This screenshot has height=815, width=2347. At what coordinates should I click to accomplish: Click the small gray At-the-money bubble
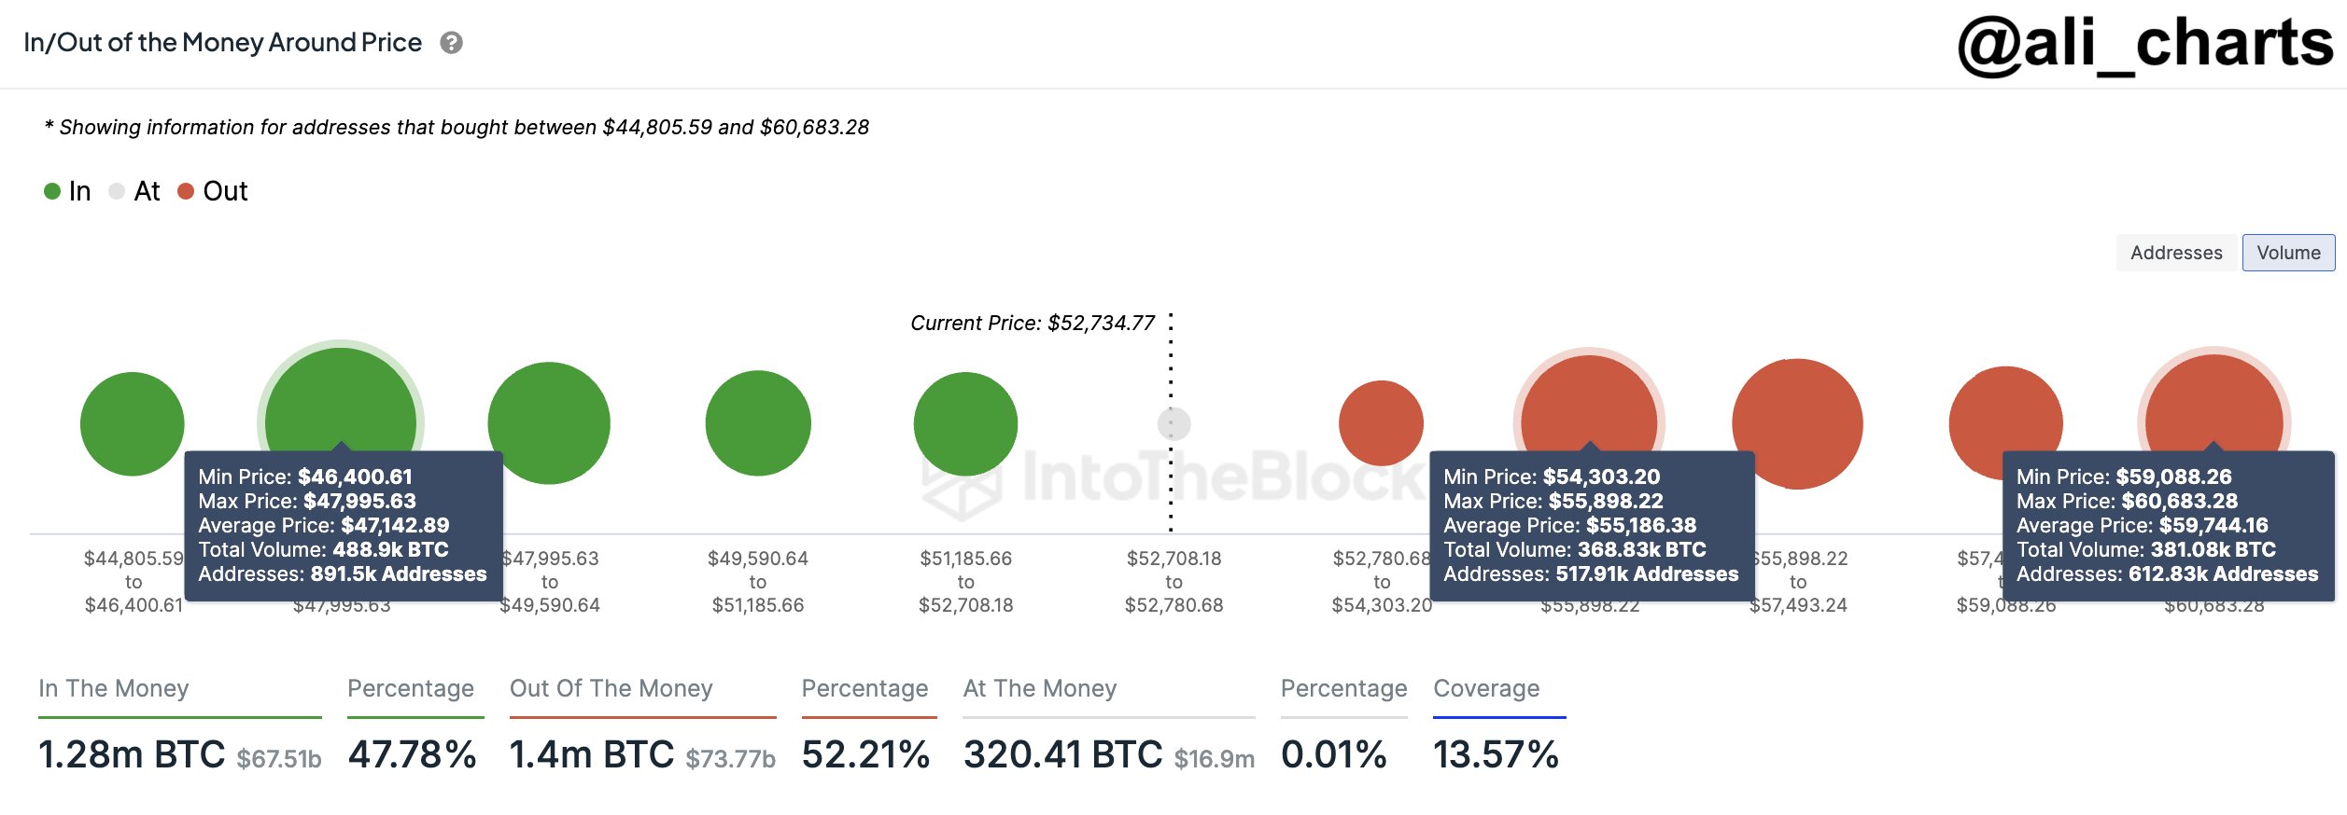coord(1173,423)
